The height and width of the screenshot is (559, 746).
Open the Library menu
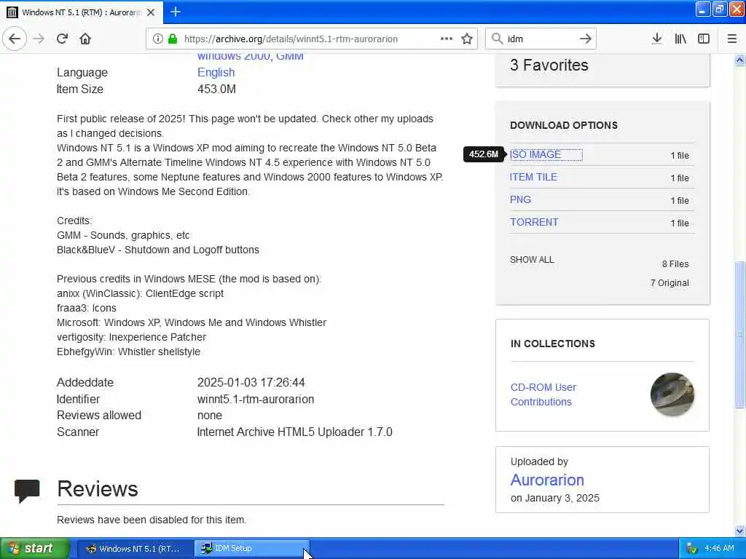coord(680,39)
